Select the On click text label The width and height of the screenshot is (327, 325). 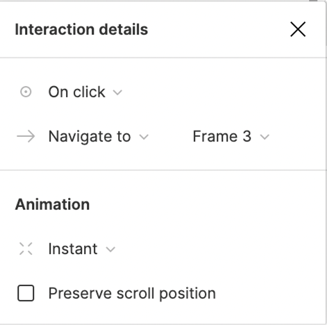(77, 92)
